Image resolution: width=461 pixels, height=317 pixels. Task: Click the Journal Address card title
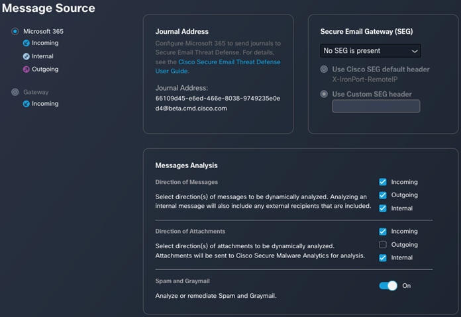point(182,32)
